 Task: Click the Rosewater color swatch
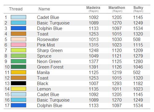[x=18, y=39]
